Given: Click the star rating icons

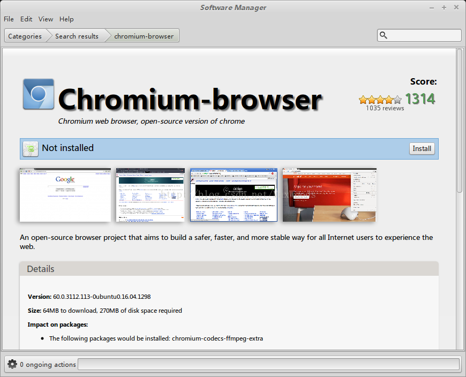Looking at the screenshot, I should 380,100.
